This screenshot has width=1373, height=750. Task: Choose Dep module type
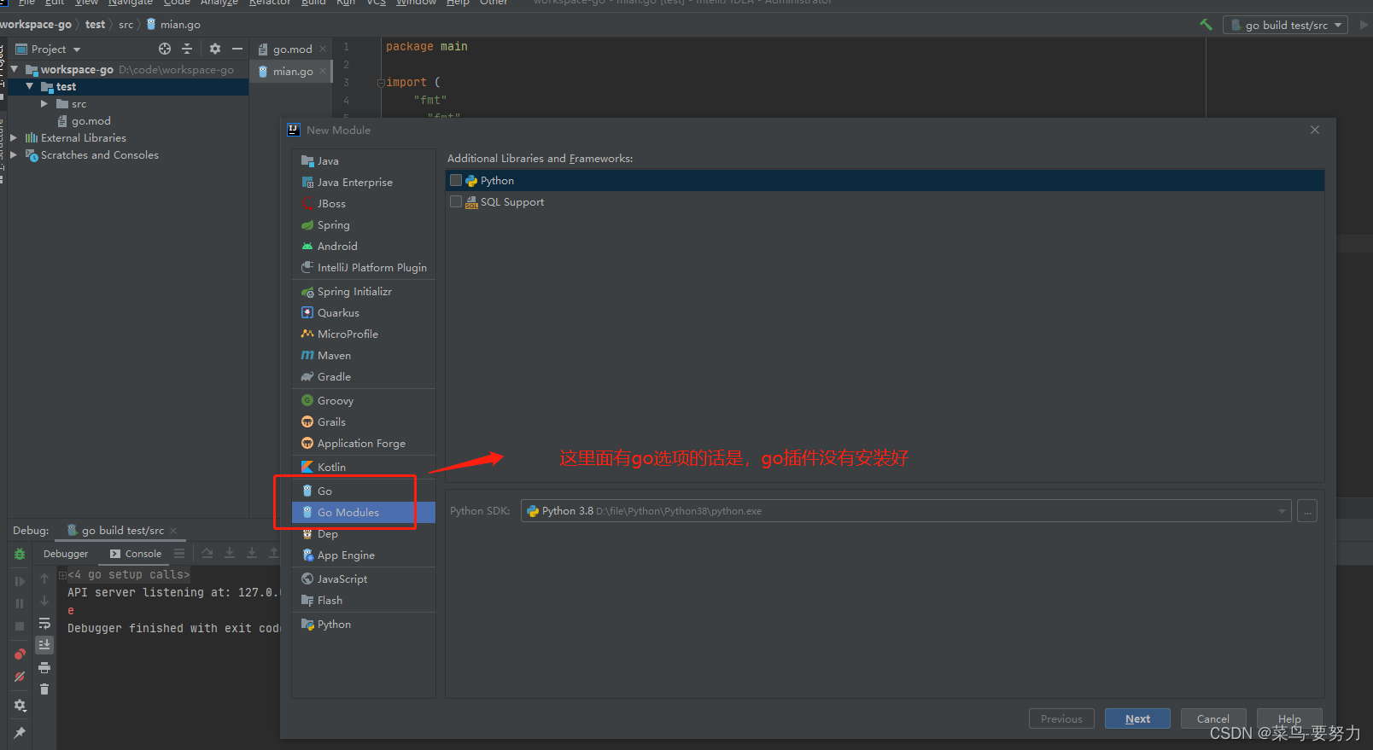pos(364,533)
